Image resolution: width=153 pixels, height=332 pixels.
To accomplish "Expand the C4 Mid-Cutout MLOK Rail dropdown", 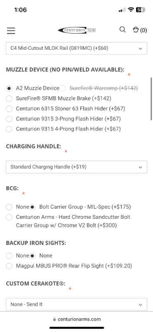I will pyautogui.click(x=76, y=48).
